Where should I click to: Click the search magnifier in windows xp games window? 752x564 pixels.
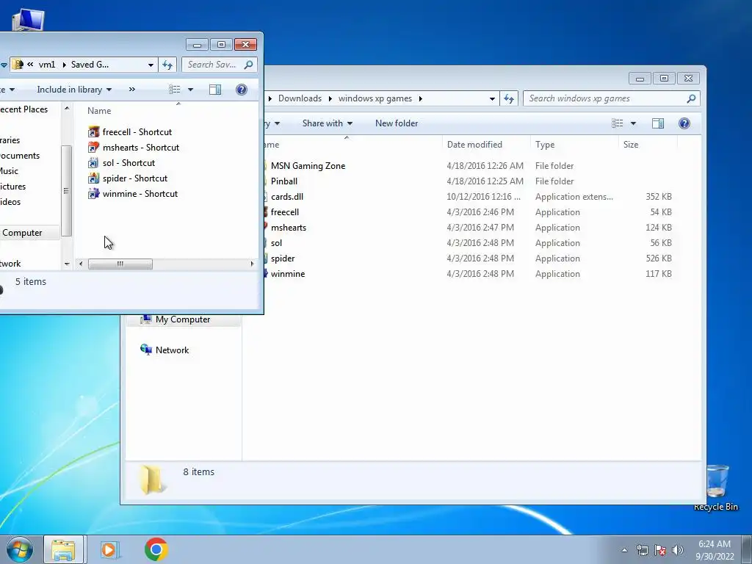tap(690, 98)
